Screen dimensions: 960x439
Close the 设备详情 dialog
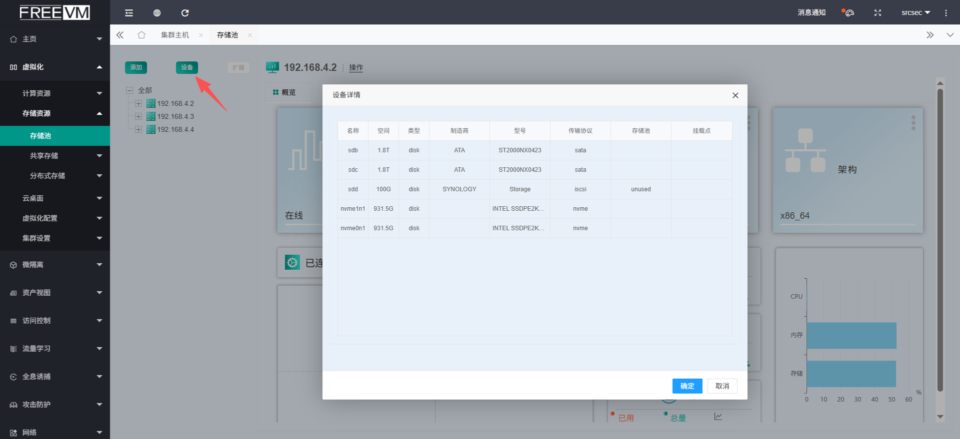pos(735,95)
